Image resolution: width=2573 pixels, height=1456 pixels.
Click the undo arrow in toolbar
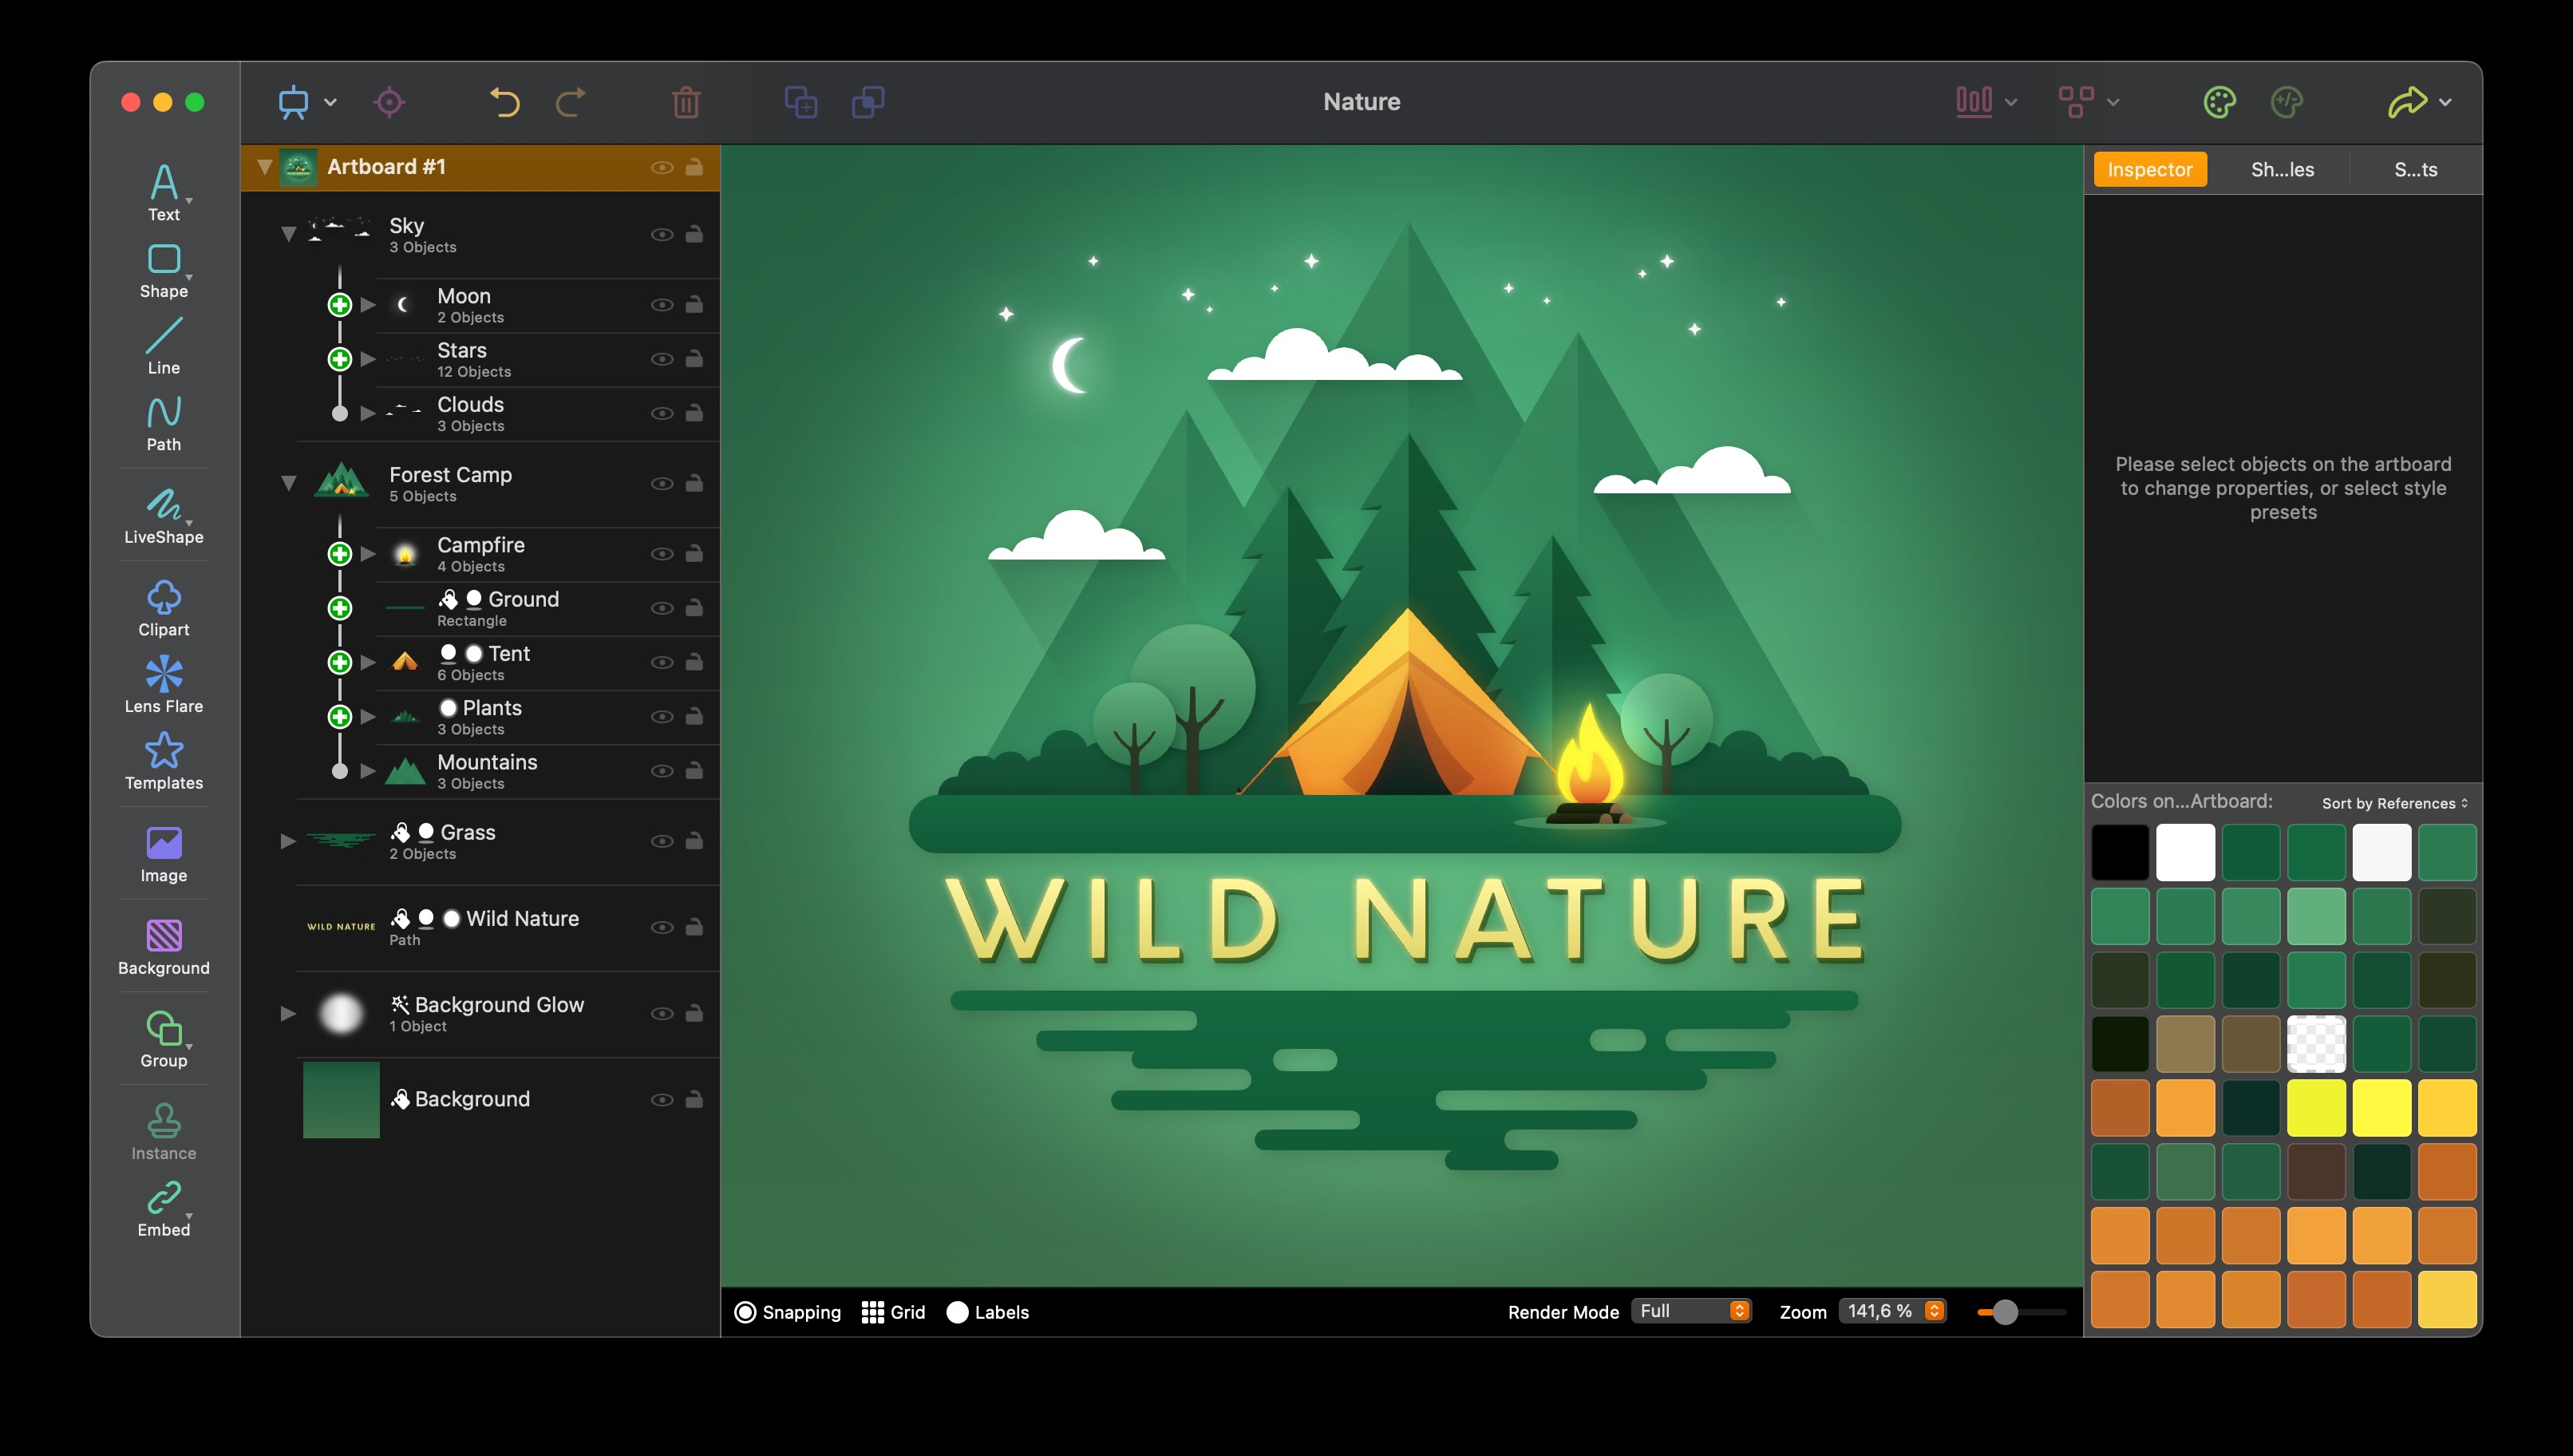(505, 102)
